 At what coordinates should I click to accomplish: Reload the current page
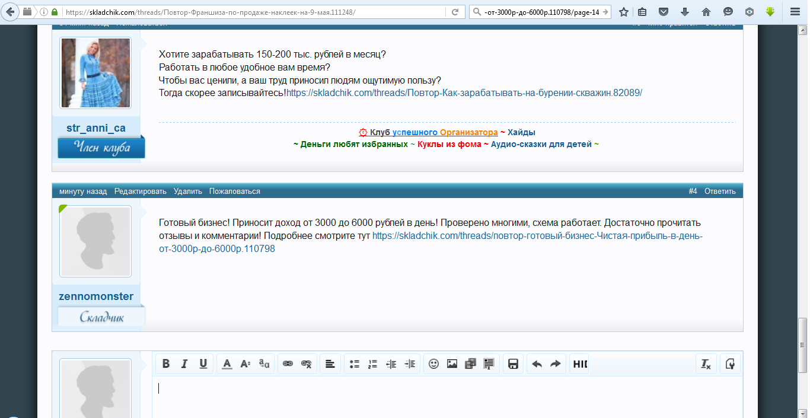(x=455, y=12)
